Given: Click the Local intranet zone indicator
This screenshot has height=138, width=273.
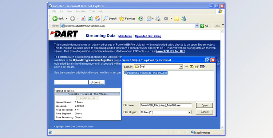Looking at the screenshot, I should click(201, 133).
